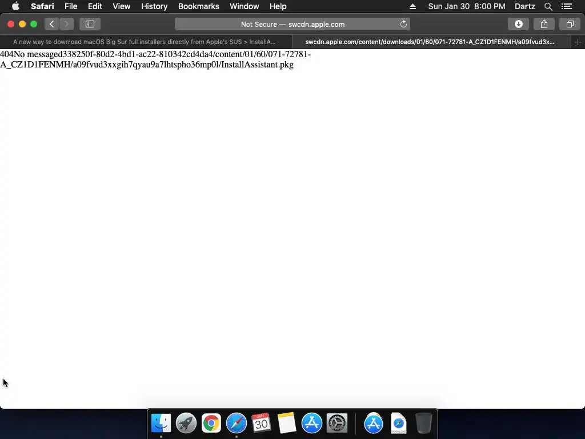Enter full screen with green button
This screenshot has width=585, height=439.
point(34,24)
